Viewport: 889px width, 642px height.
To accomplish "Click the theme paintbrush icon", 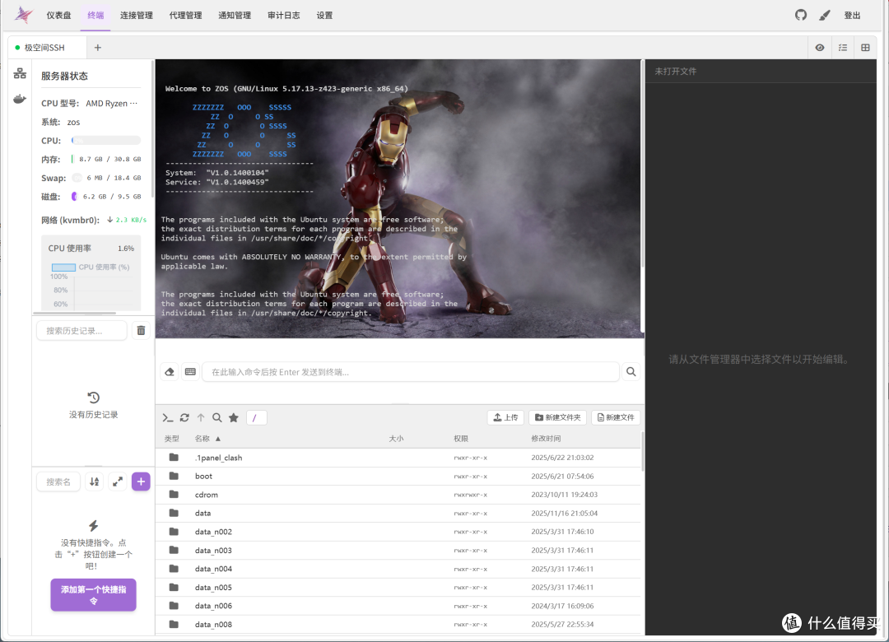I will (825, 16).
